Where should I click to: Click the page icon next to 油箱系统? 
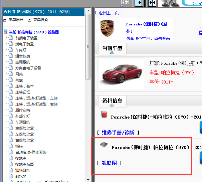[11, 170]
